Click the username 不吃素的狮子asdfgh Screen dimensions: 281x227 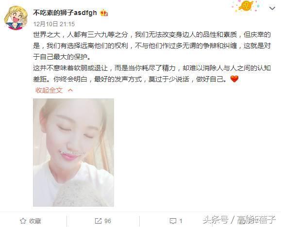[65, 13]
